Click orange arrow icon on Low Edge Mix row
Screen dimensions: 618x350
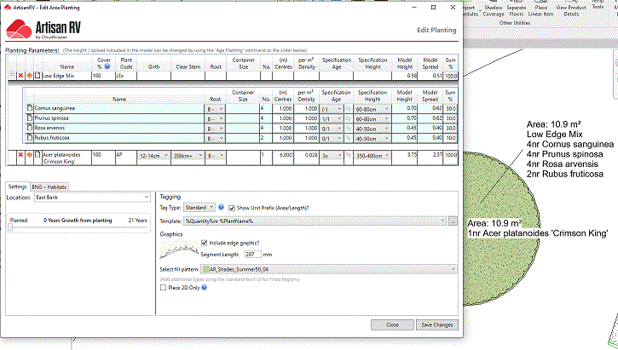[28, 76]
